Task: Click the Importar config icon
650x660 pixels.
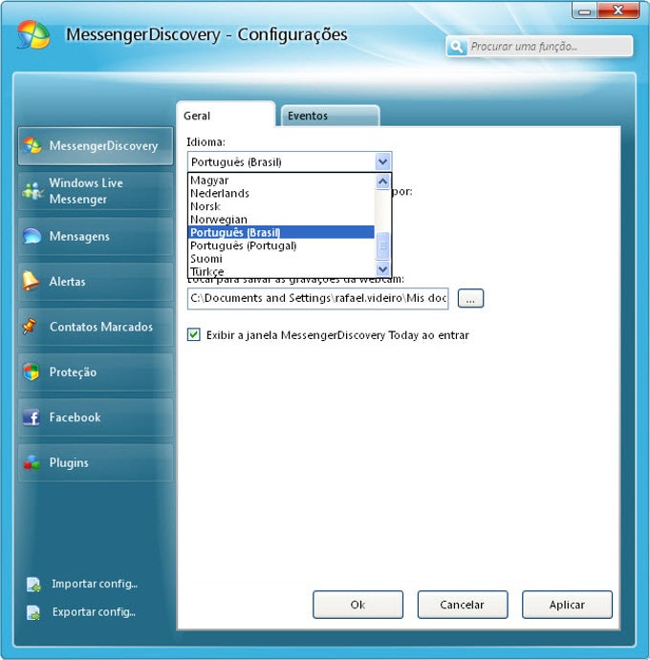Action: coord(33,585)
